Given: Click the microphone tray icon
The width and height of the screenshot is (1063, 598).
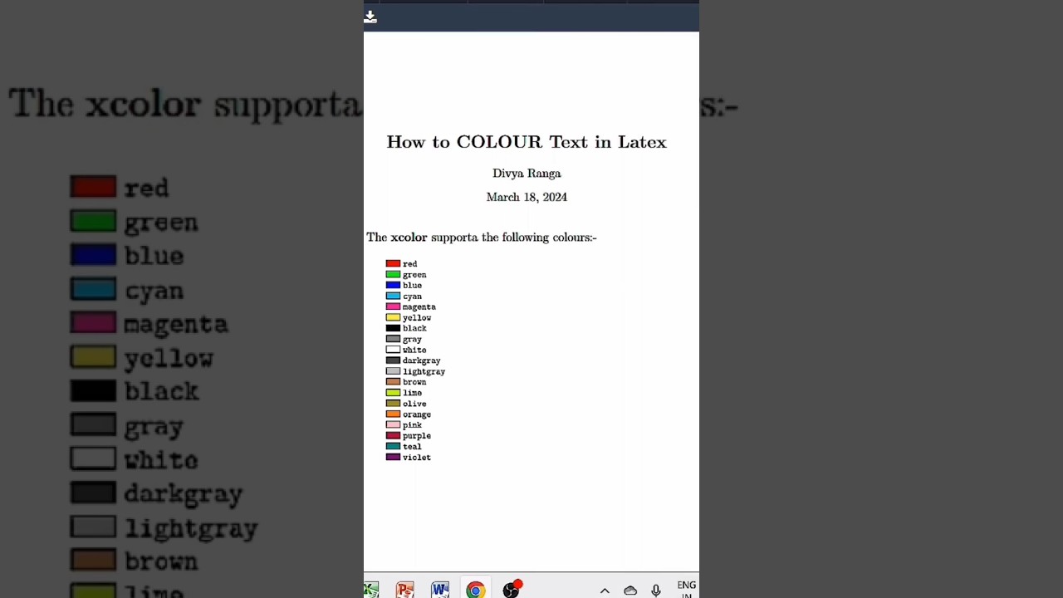Looking at the screenshot, I should (656, 591).
